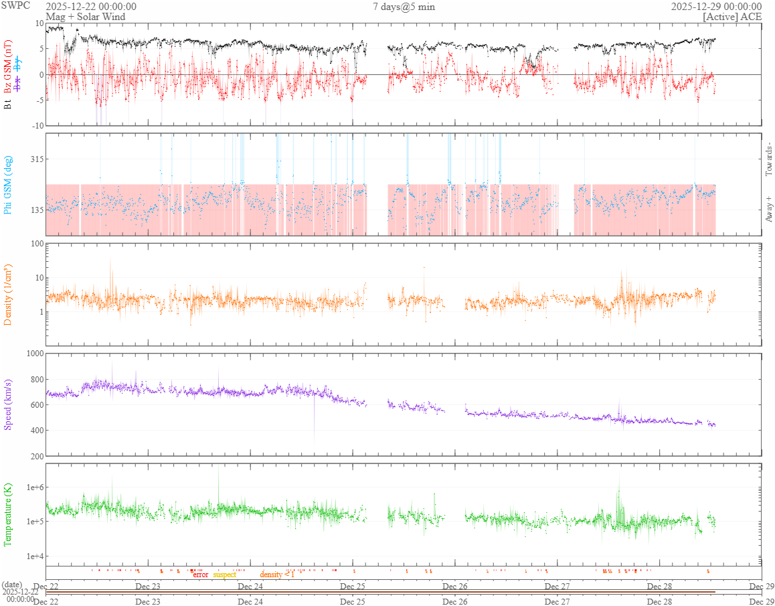Click the brown zoom range slider bar

coord(381,592)
